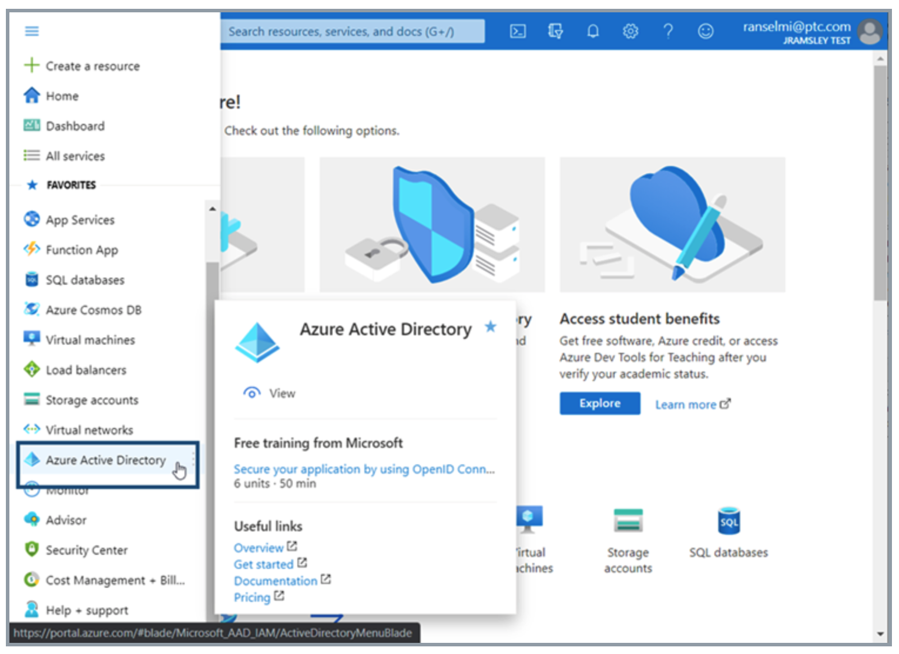Open Security Center in favorites
Viewport: 899px width, 654px height.
point(87,550)
